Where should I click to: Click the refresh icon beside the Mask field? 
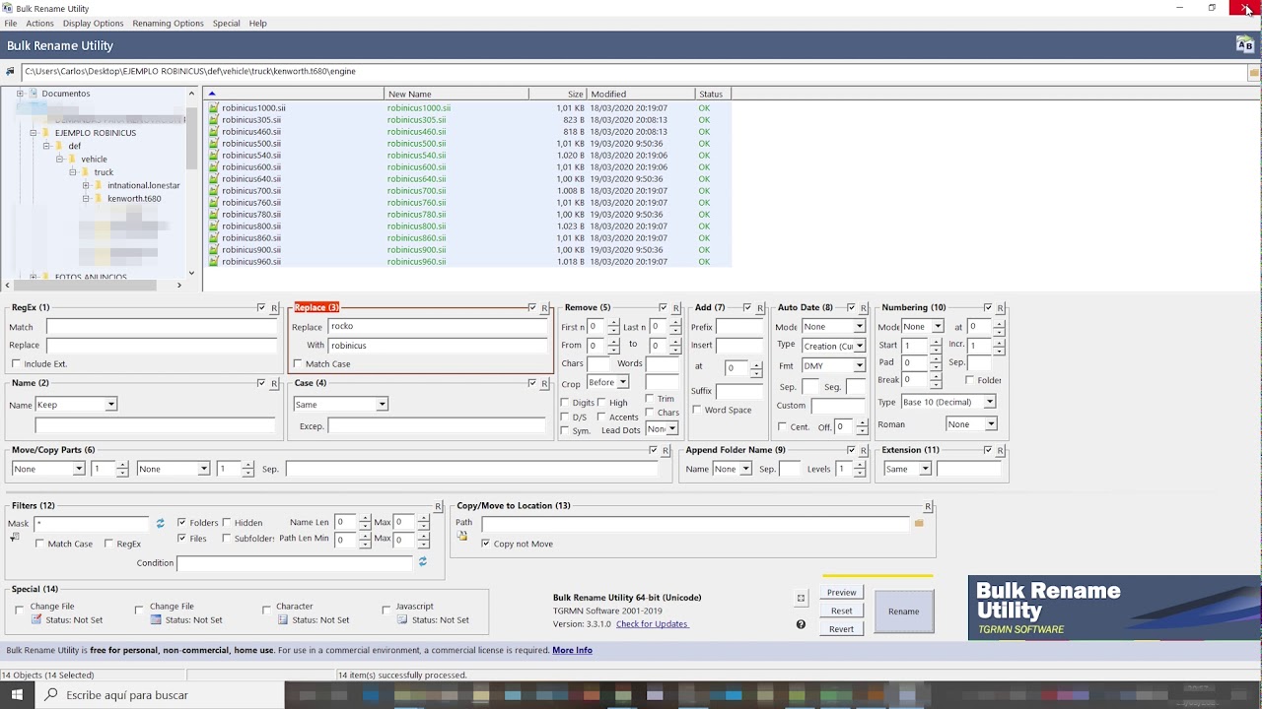[x=160, y=523]
